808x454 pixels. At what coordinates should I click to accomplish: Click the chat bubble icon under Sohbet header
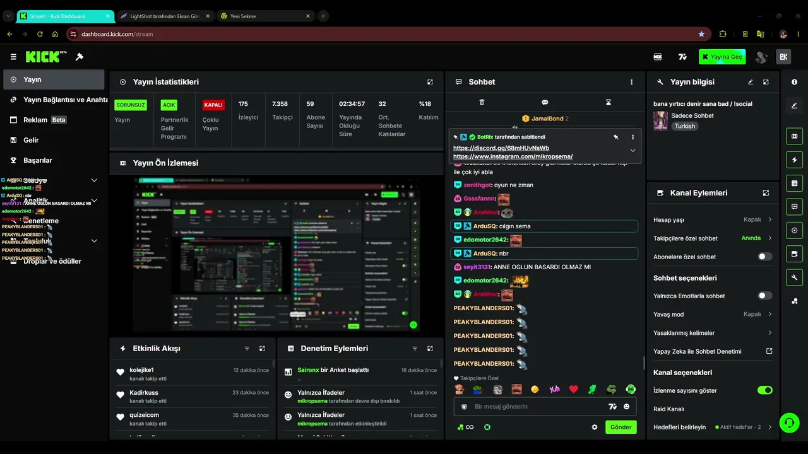point(545,102)
